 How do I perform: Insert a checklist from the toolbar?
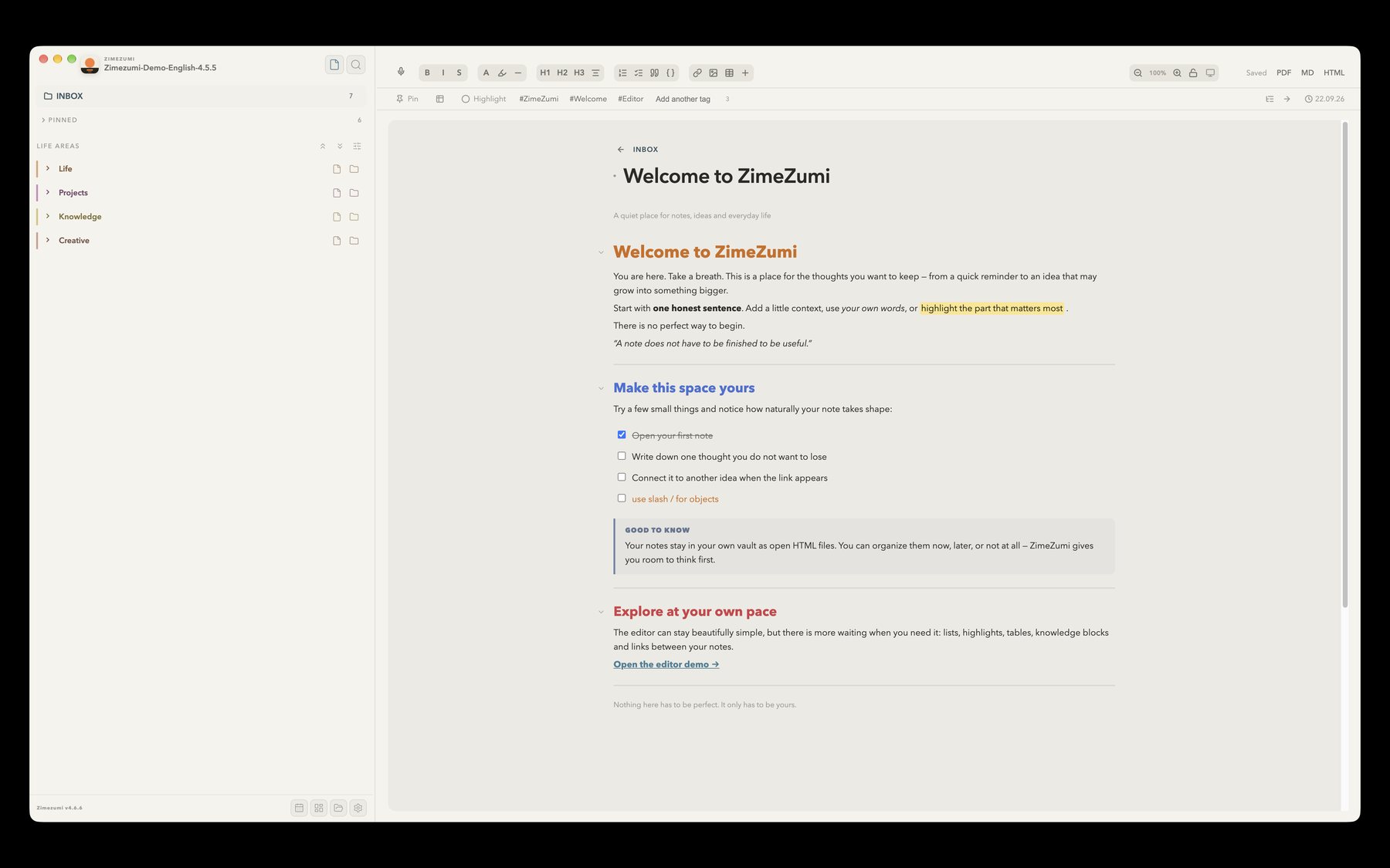pyautogui.click(x=639, y=73)
